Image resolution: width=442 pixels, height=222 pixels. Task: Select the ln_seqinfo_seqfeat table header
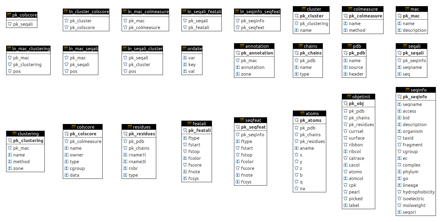point(257,12)
